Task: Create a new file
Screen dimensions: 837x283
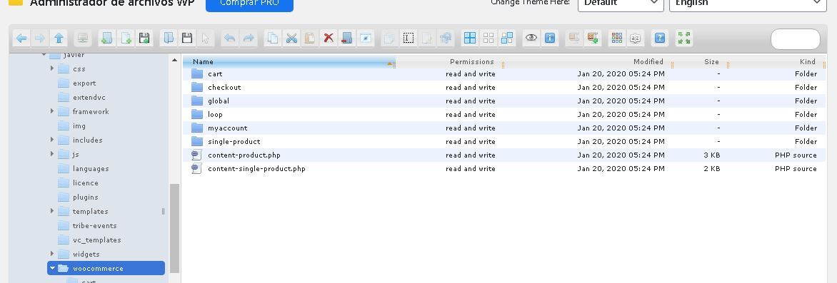Action: (126, 38)
